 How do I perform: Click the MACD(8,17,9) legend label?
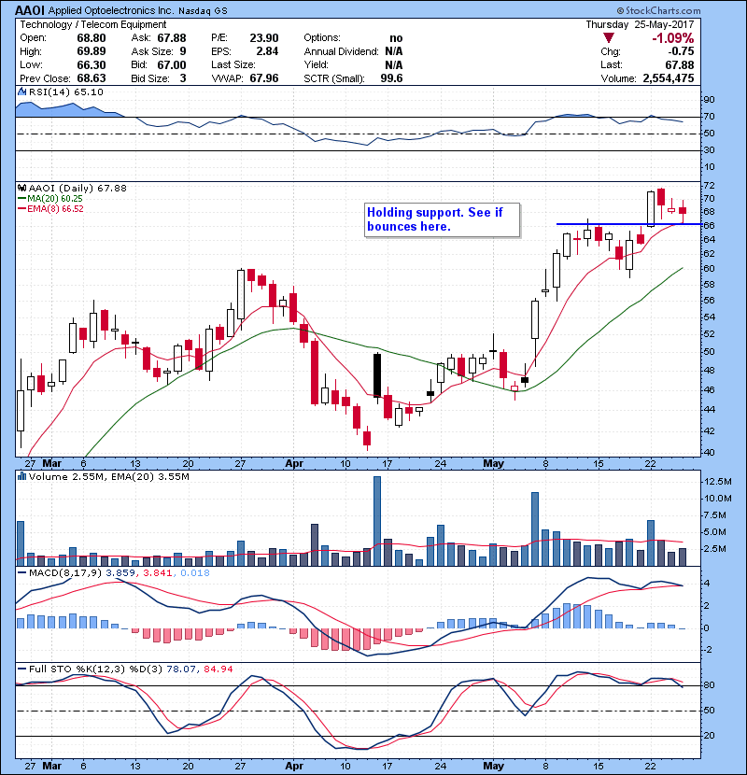coord(65,573)
